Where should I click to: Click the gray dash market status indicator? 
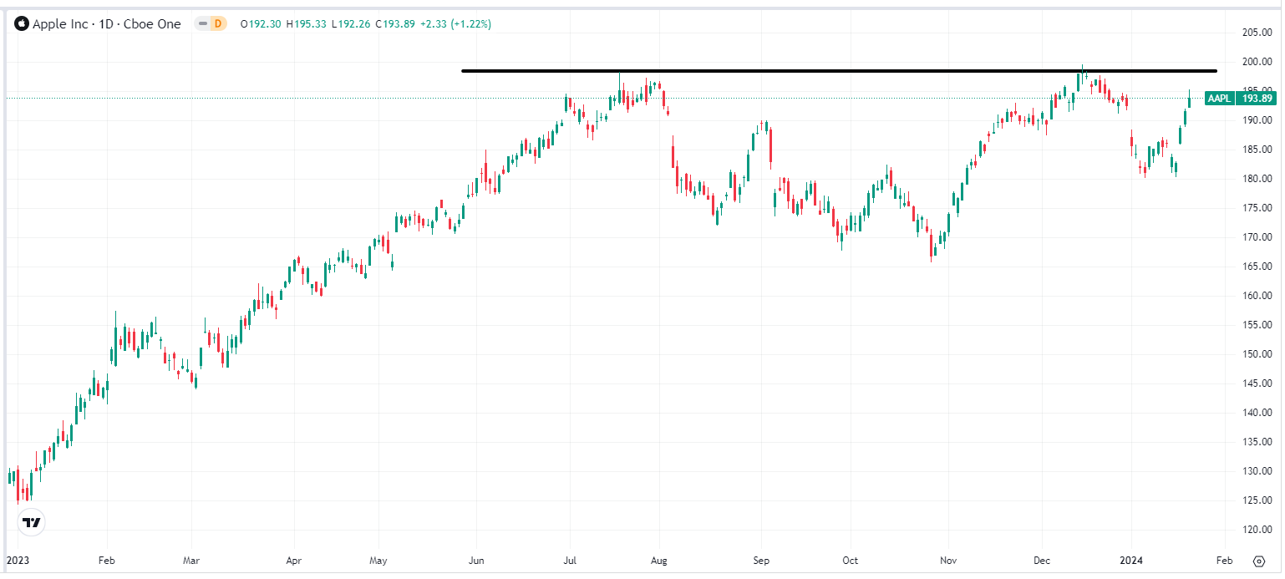tap(201, 24)
